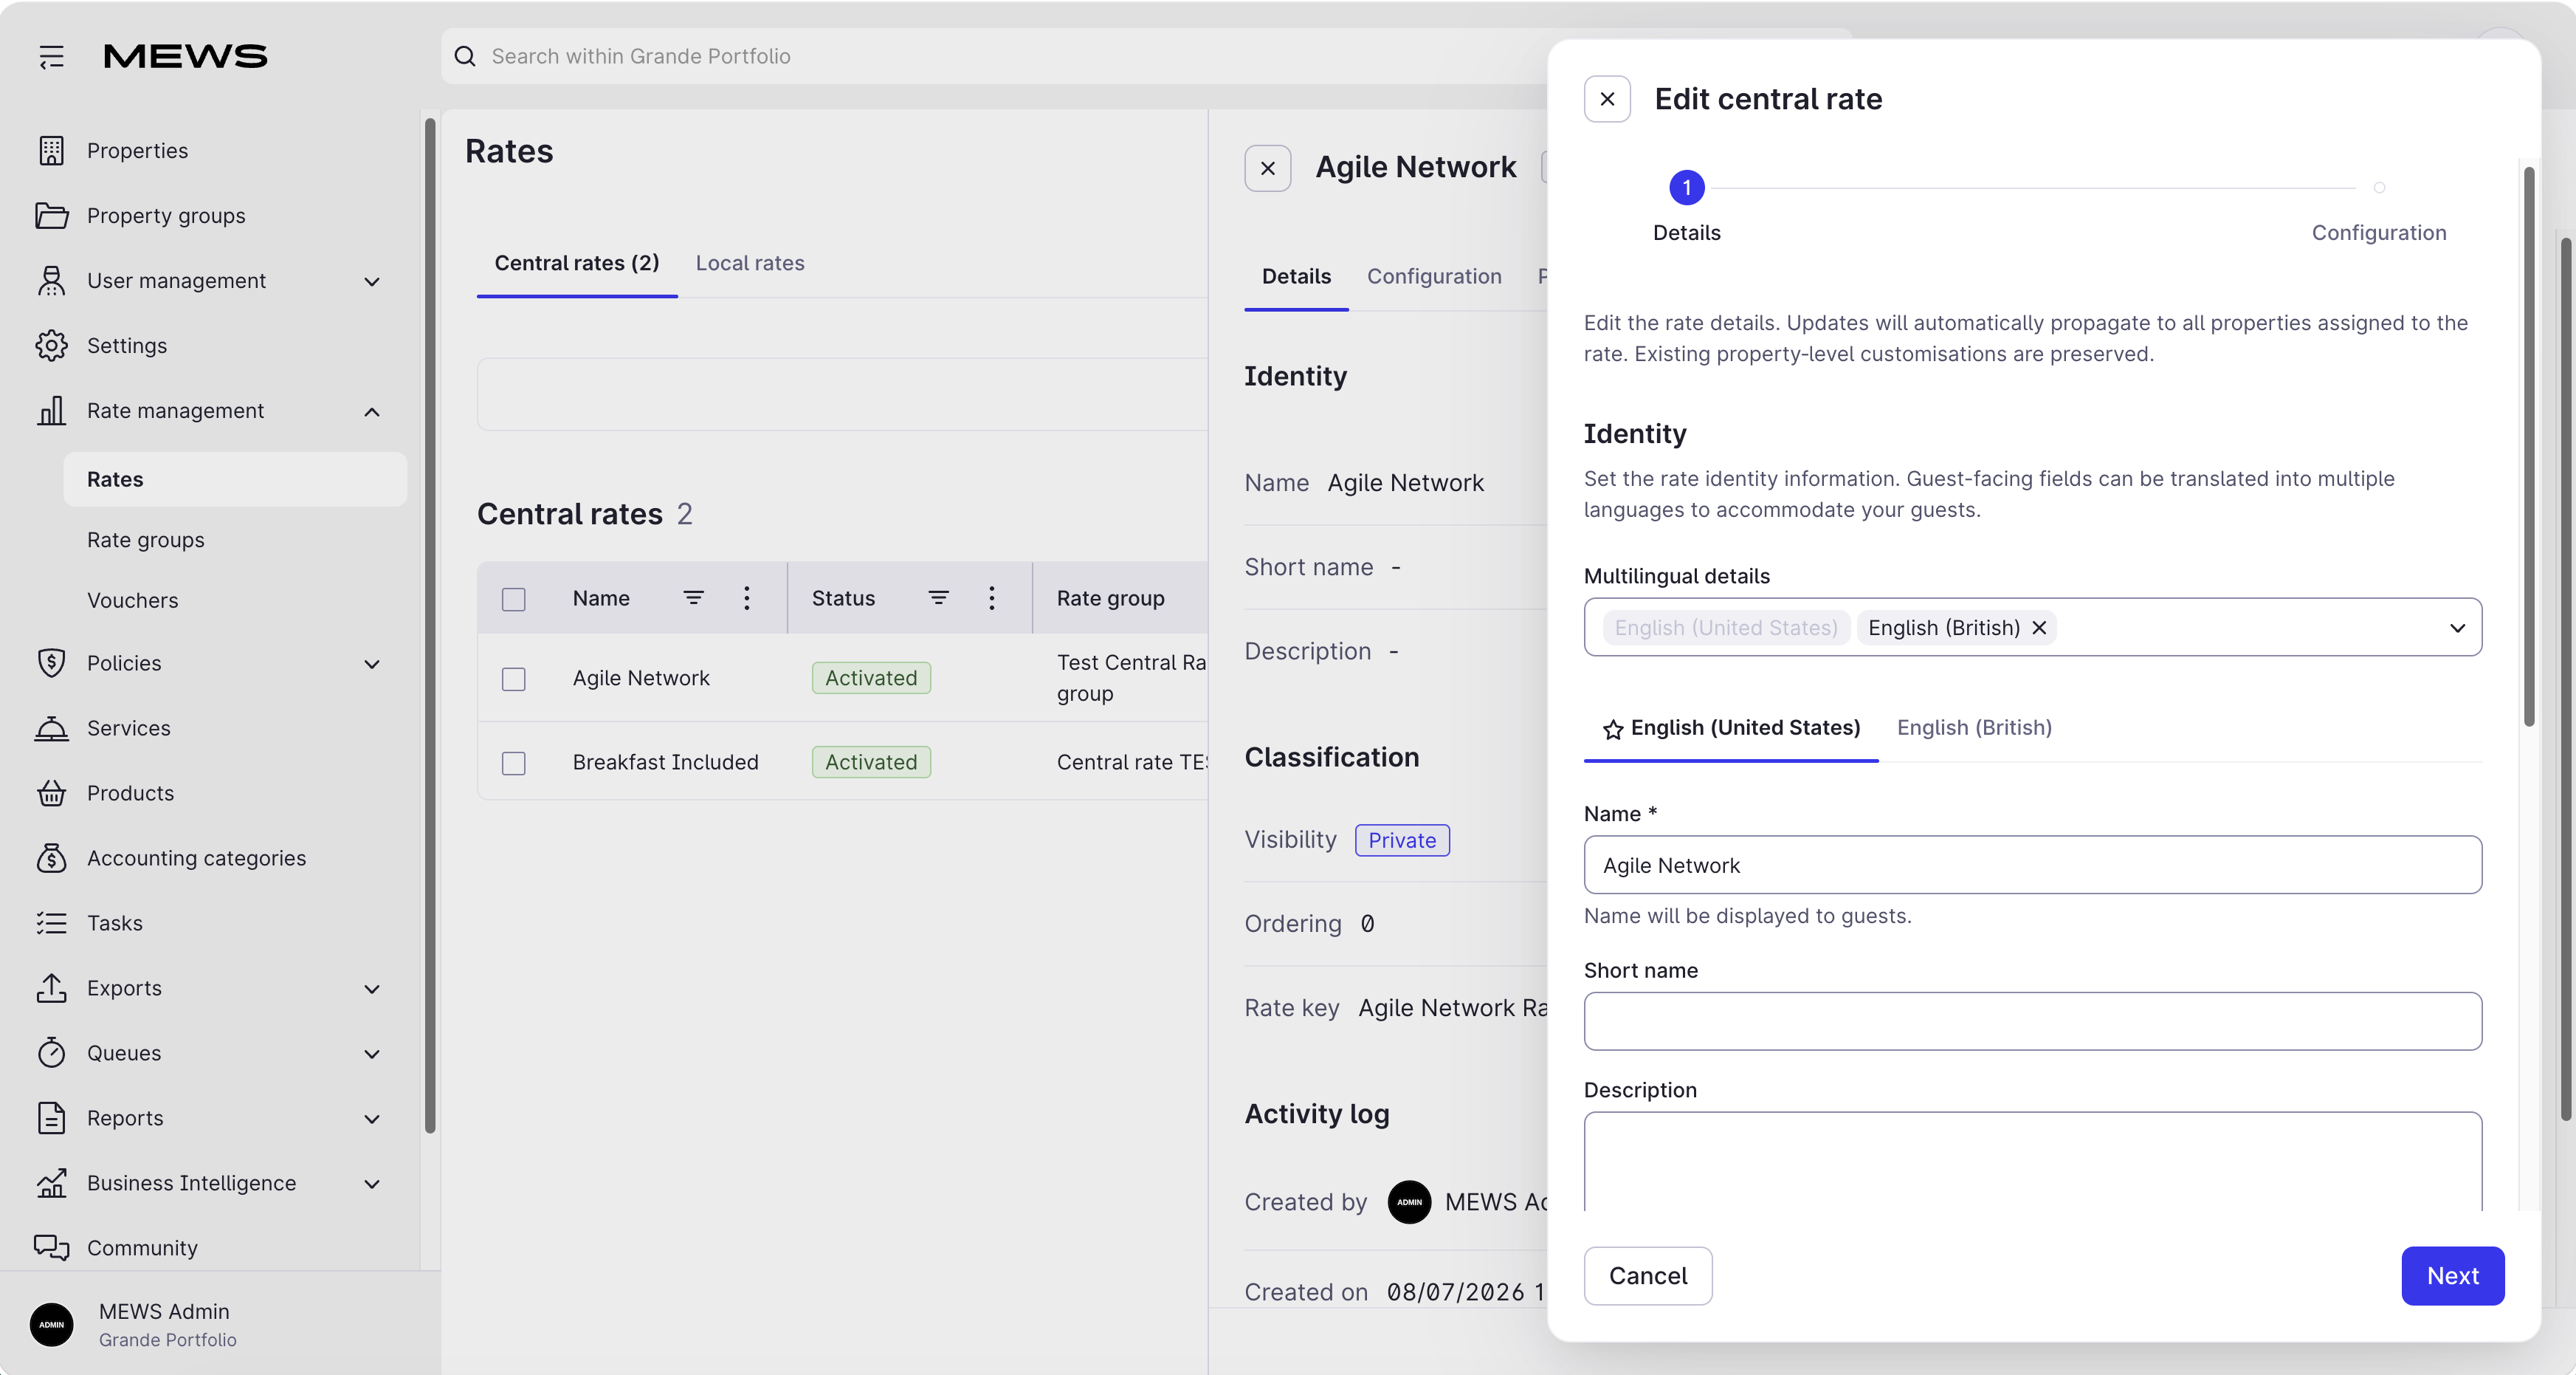Click the Agile Network name cell in the table

[641, 677]
